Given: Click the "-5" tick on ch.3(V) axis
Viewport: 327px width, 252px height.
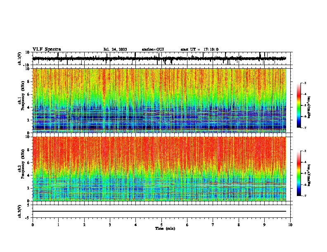Looking at the screenshot, I should tap(28, 218).
